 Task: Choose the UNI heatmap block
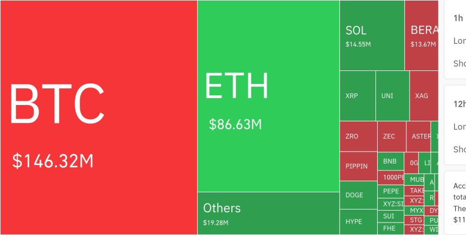pos(392,96)
